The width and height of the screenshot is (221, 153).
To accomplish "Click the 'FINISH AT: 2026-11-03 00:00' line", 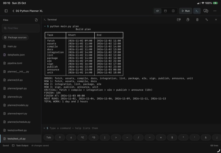I will coord(65,96).
